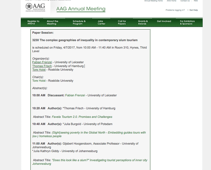Viewport: 211px width, 170px height.
Task: Click the Paper Session: heading
Action: (43, 33)
